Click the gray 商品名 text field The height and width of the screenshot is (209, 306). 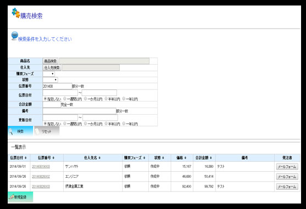104,61
